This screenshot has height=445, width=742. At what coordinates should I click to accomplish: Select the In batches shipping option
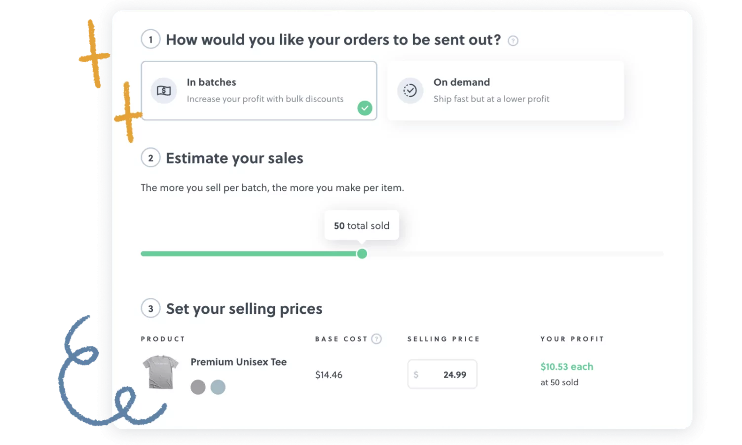pos(259,91)
